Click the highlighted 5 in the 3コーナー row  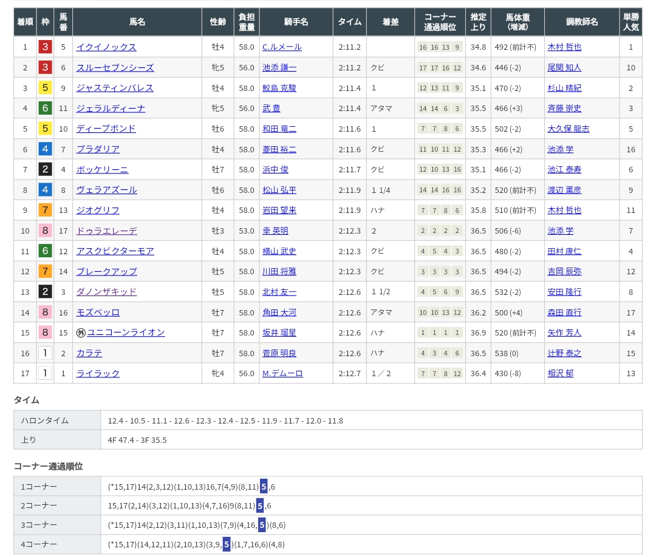coord(262,525)
